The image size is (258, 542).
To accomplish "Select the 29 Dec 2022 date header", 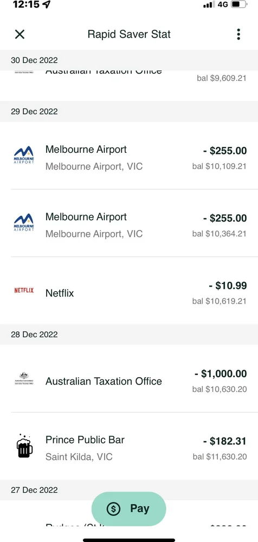I will pos(129,112).
